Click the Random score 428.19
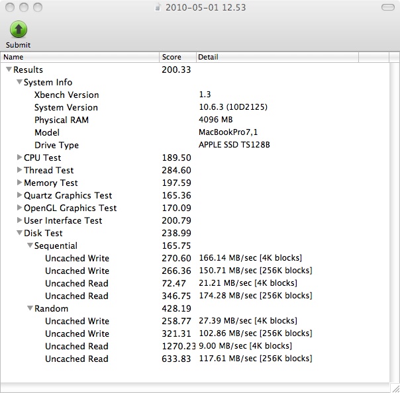 click(177, 308)
